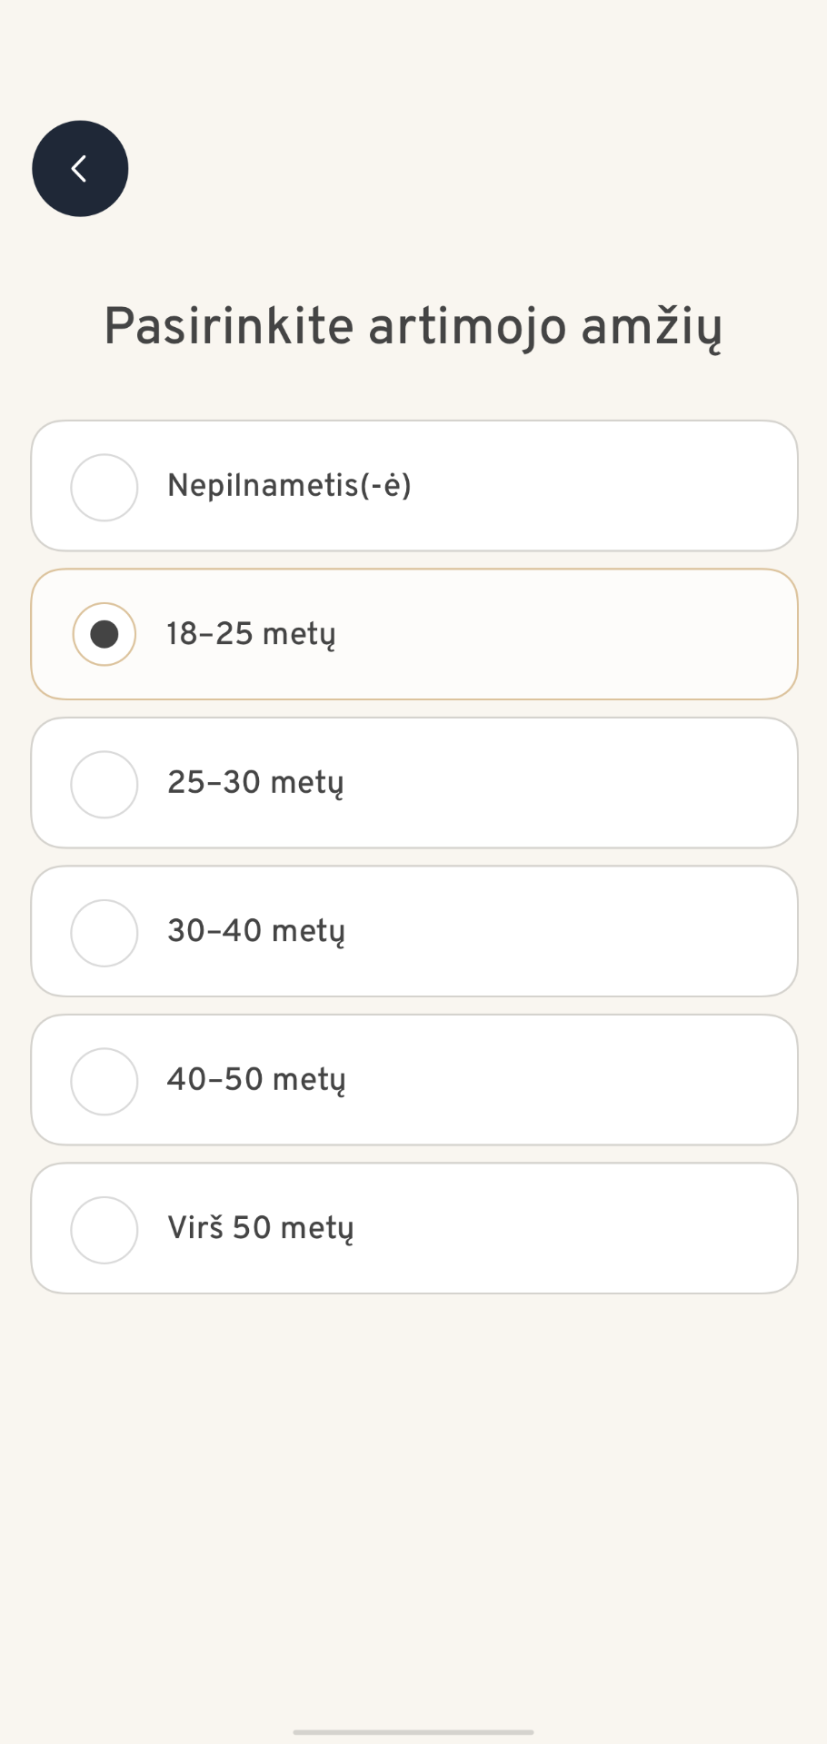Click the title Pasirinkite artimojo amžių
This screenshot has height=1744, width=827.
pyautogui.click(x=413, y=327)
